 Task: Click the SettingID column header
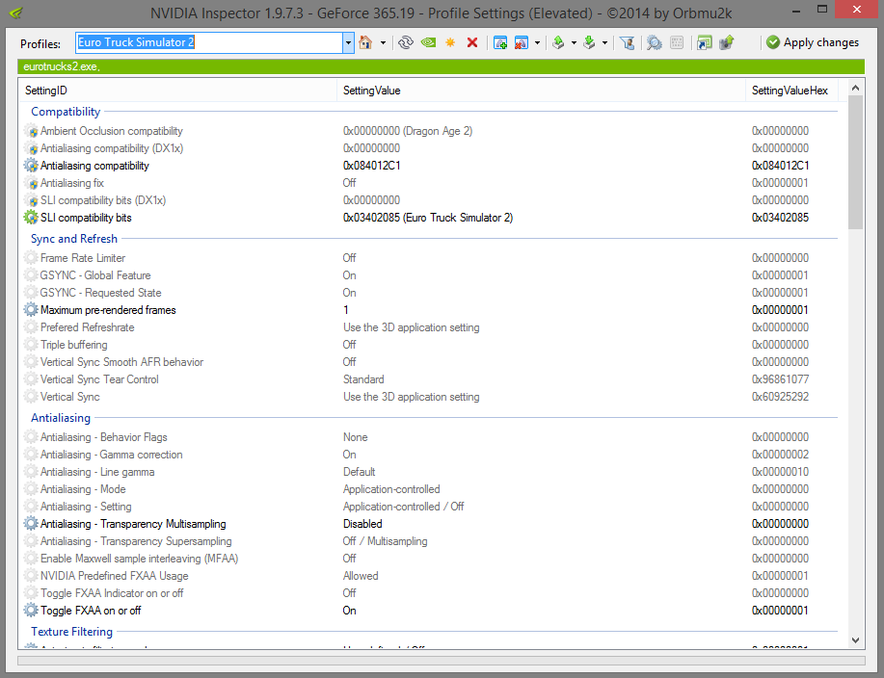pyautogui.click(x=178, y=91)
